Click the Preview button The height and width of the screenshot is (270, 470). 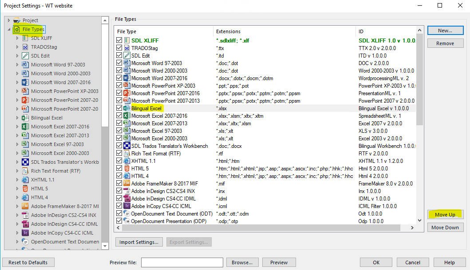(279, 262)
